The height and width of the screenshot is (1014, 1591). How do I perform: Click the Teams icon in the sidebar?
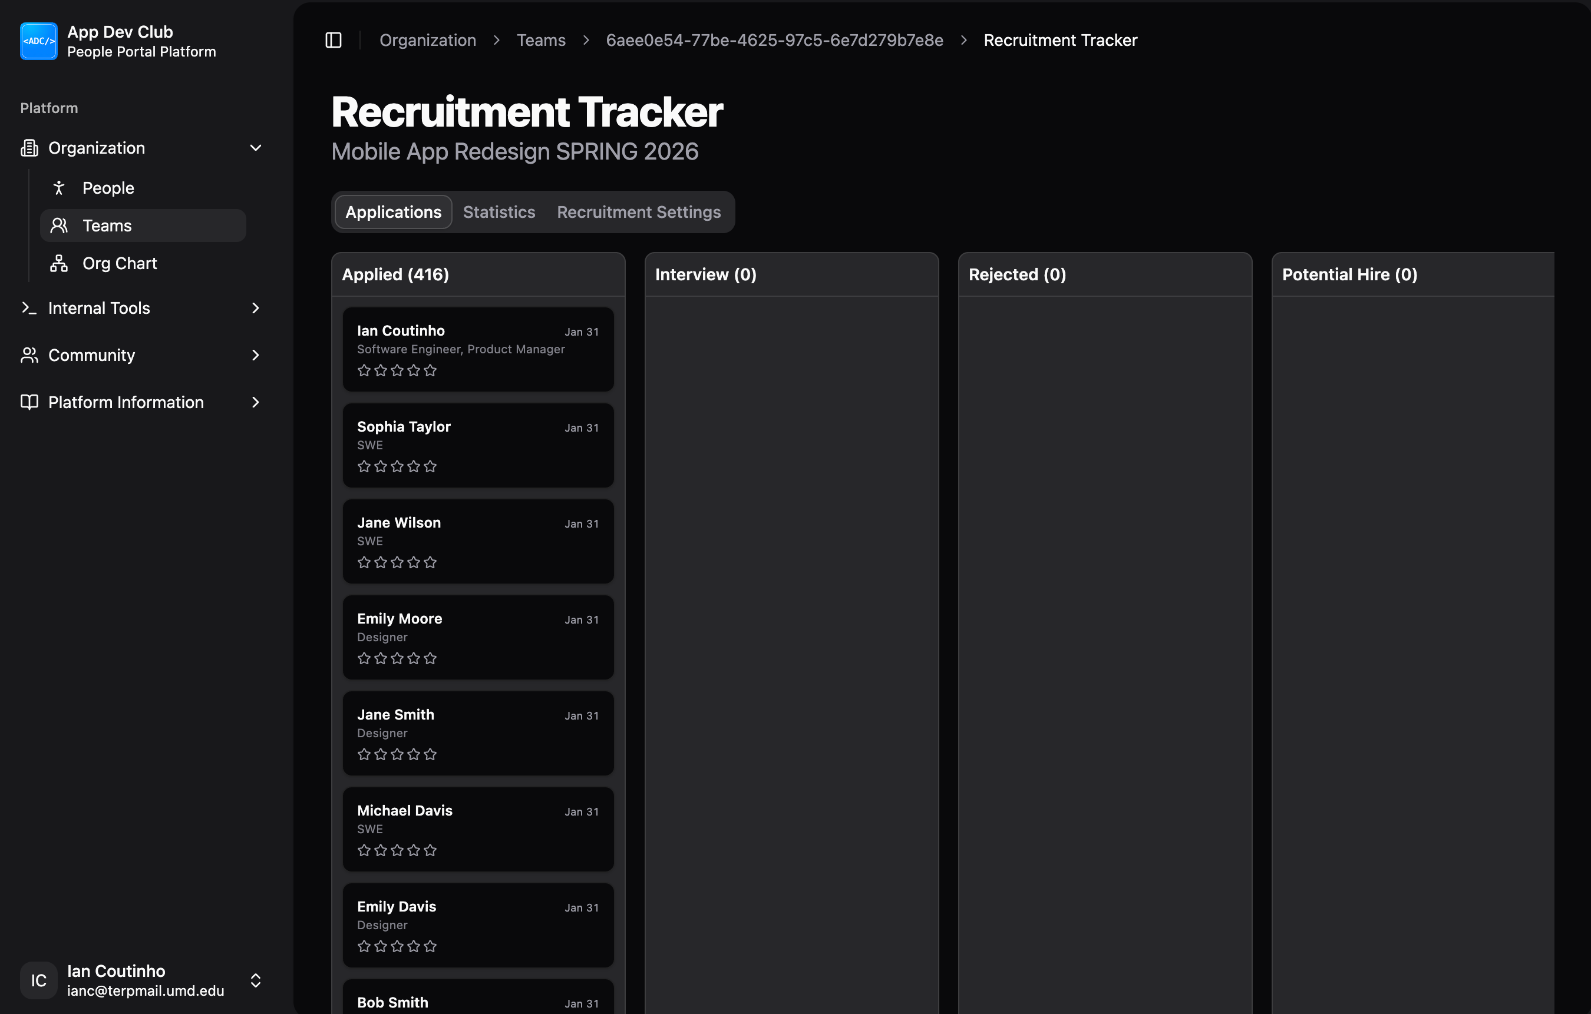[x=60, y=225]
